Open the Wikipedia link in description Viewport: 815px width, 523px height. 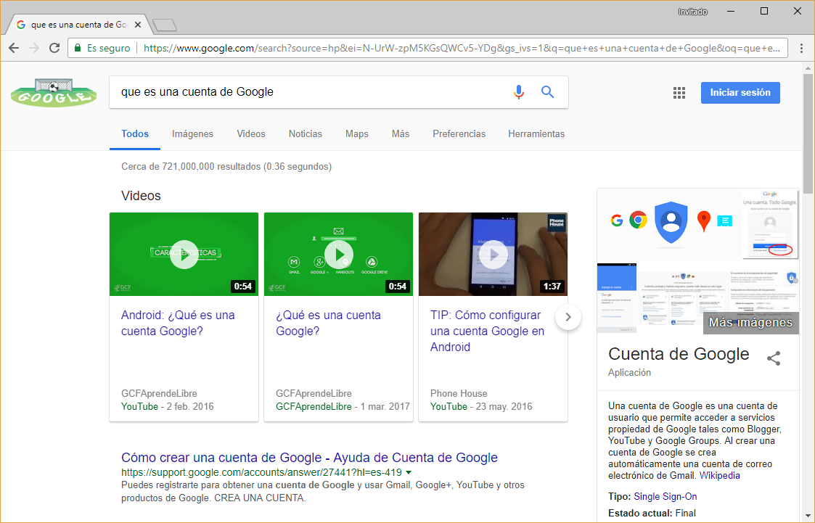(x=719, y=476)
